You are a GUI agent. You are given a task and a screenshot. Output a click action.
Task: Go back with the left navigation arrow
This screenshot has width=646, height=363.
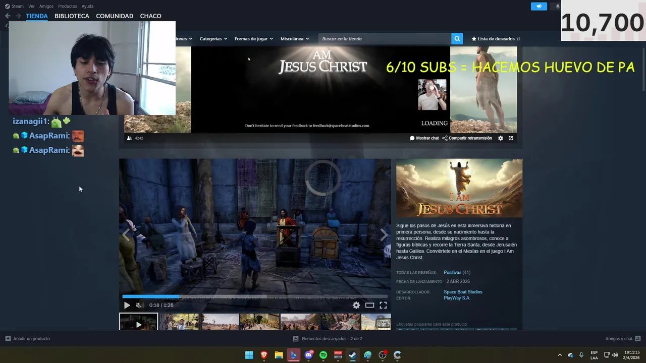coord(8,16)
